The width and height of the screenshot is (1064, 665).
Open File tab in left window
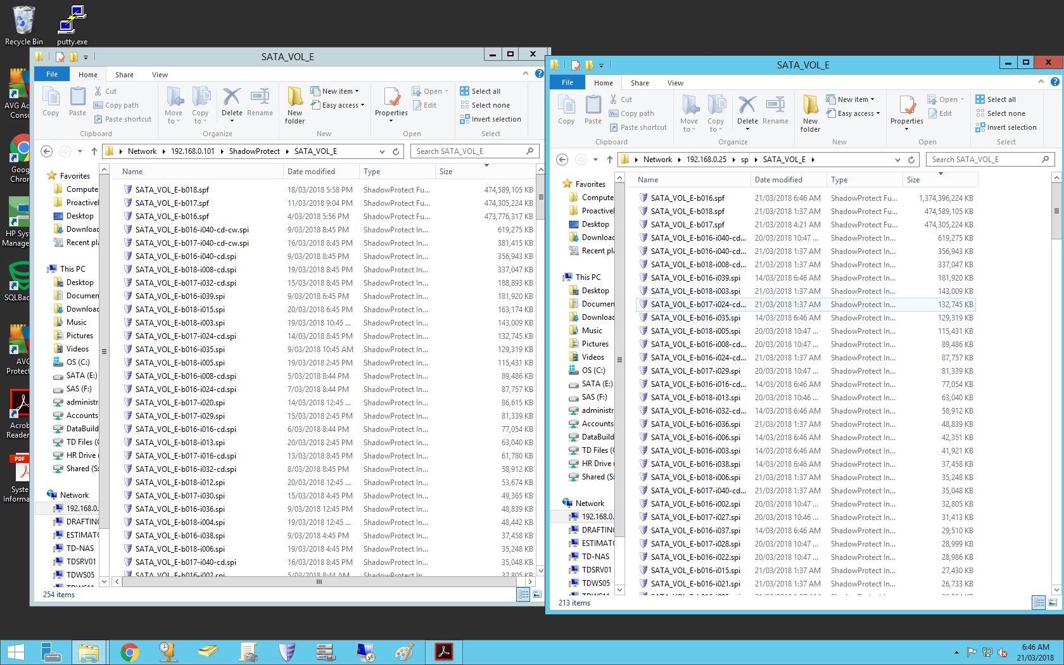click(x=52, y=74)
